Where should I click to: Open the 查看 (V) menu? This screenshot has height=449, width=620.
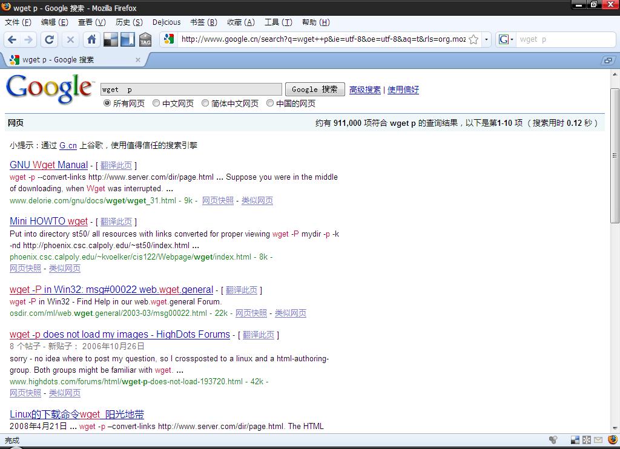92,22
